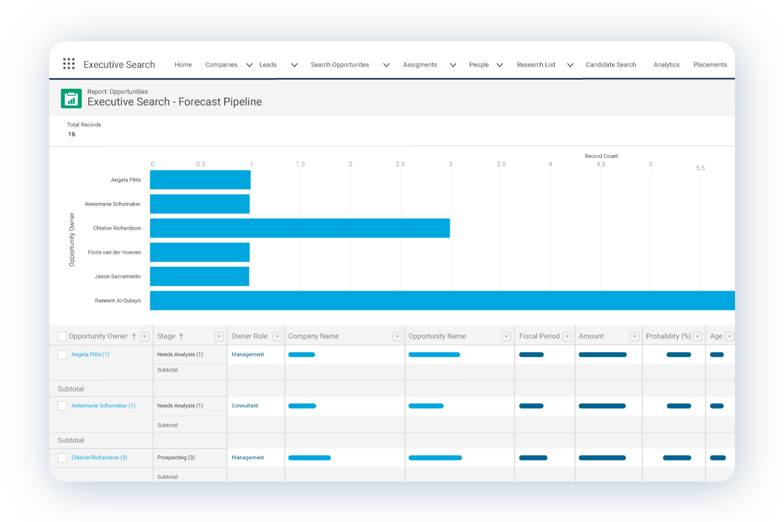Open the Angela Pitts (1) owner link
Screen dimensions: 784x522
click(x=90, y=355)
